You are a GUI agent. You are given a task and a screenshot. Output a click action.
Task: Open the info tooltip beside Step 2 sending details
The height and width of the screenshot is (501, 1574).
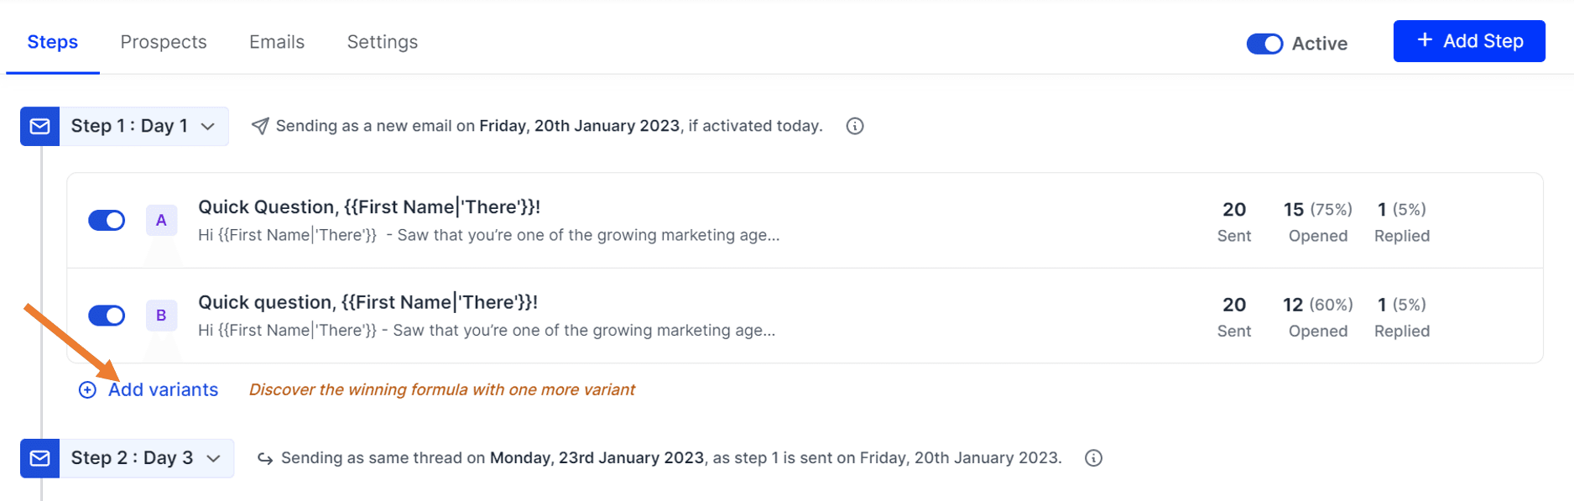1093,458
